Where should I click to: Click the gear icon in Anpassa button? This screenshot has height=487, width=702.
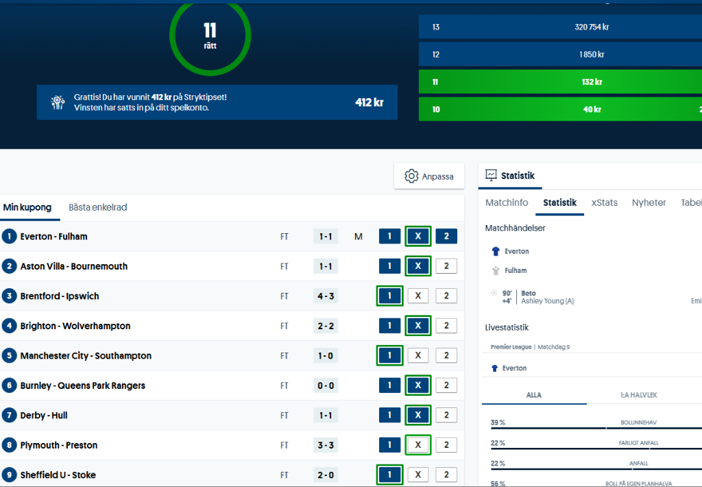coord(411,176)
